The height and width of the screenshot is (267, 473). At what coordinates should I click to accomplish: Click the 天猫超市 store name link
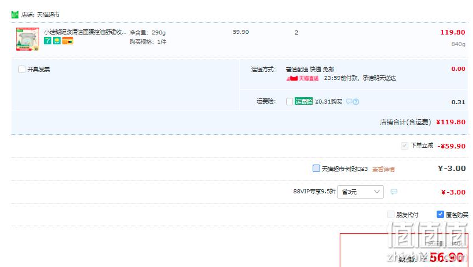pyautogui.click(x=48, y=15)
